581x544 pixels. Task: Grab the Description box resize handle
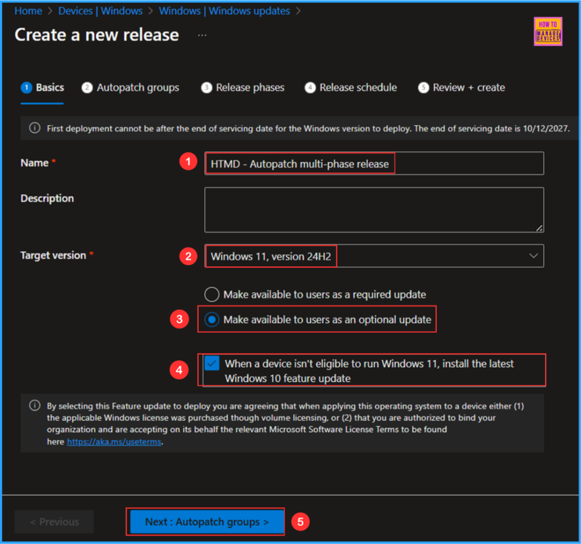point(540,228)
